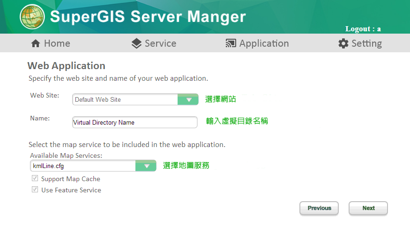Open the Home menu label
This screenshot has width=410, height=225.
tap(57, 43)
